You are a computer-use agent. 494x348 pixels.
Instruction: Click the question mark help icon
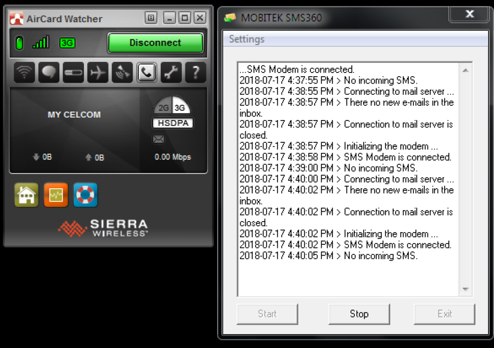[195, 73]
